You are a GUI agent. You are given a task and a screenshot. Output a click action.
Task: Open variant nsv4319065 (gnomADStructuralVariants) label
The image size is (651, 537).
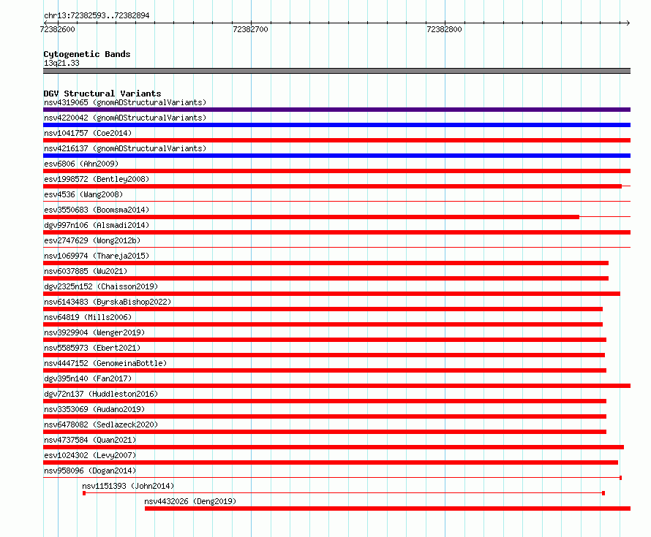click(125, 102)
